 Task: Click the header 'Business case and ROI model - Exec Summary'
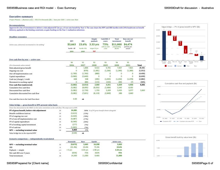(x=41, y=8)
